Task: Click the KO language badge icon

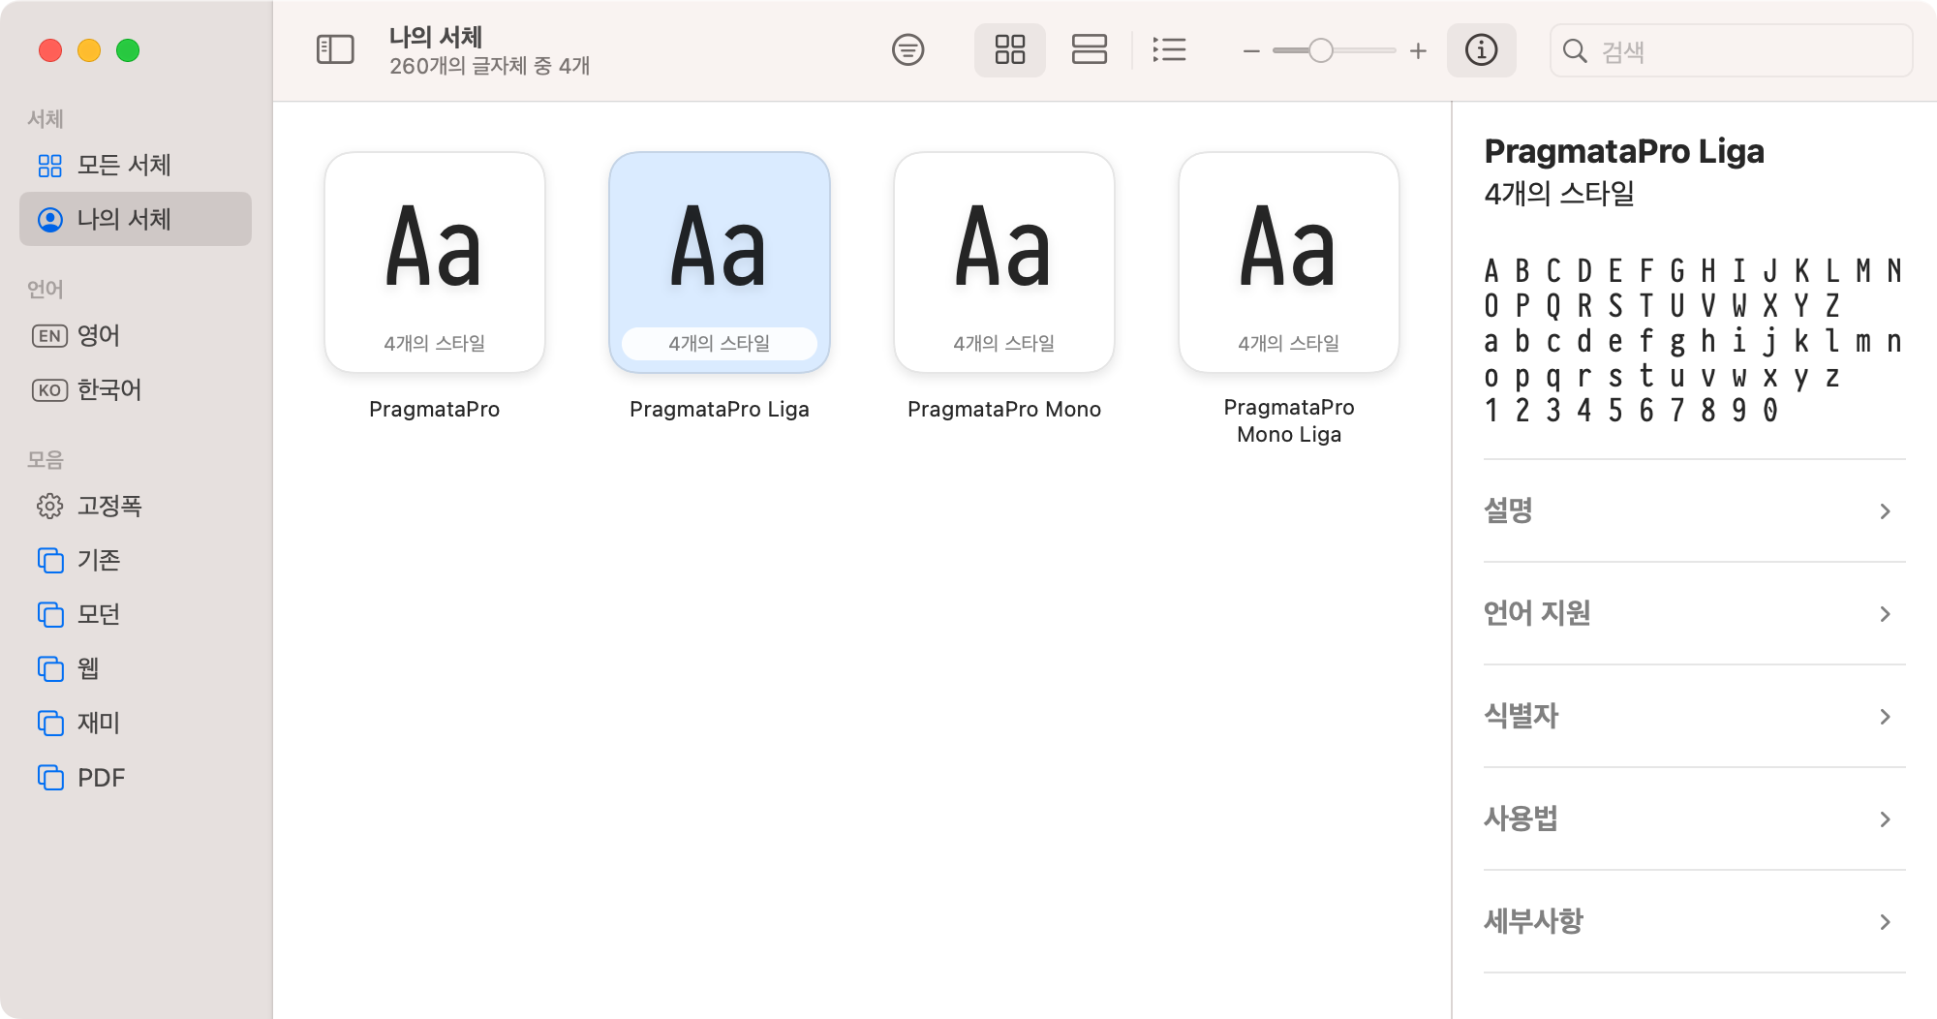Action: [49, 390]
